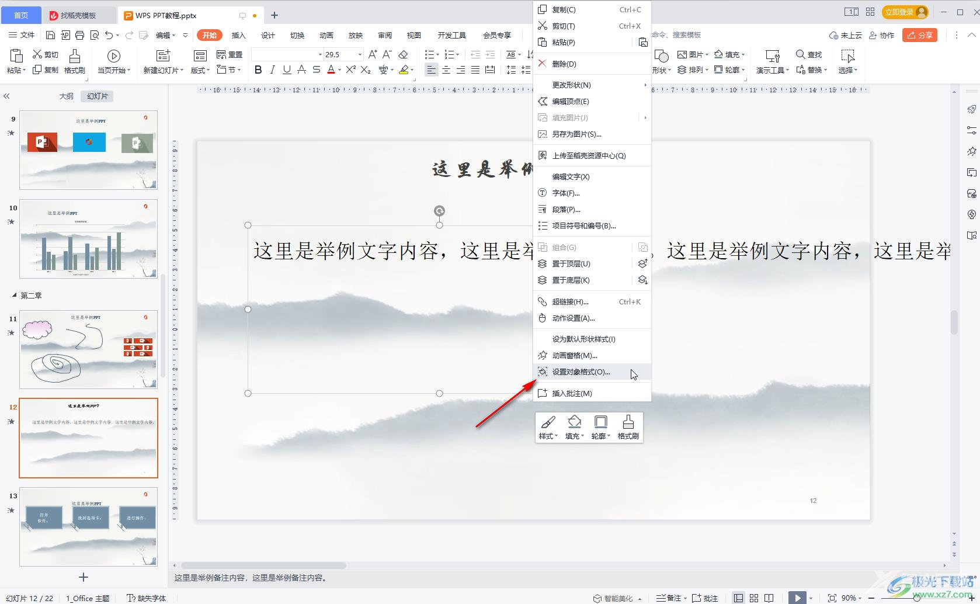This screenshot has width=980, height=604.
Task: Click the Print icon in quick toolbar
Action: (x=80, y=35)
